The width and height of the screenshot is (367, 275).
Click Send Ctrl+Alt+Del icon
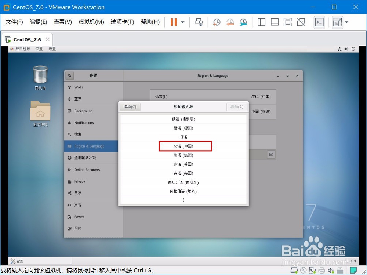199,22
